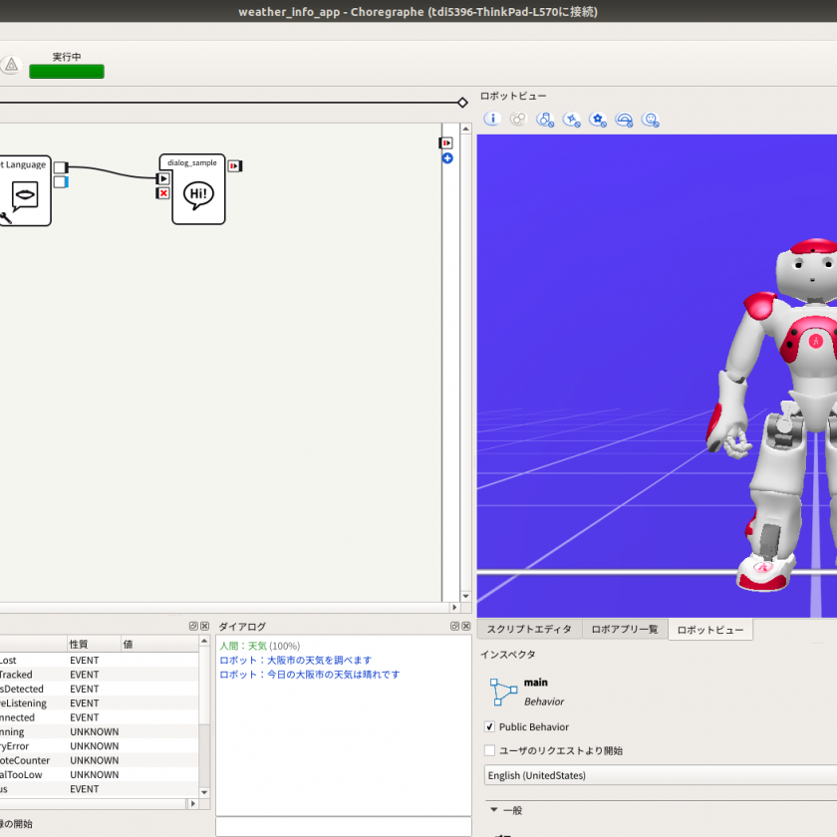
Task: Click the play onStart input of dialog_sample
Action: point(163,178)
